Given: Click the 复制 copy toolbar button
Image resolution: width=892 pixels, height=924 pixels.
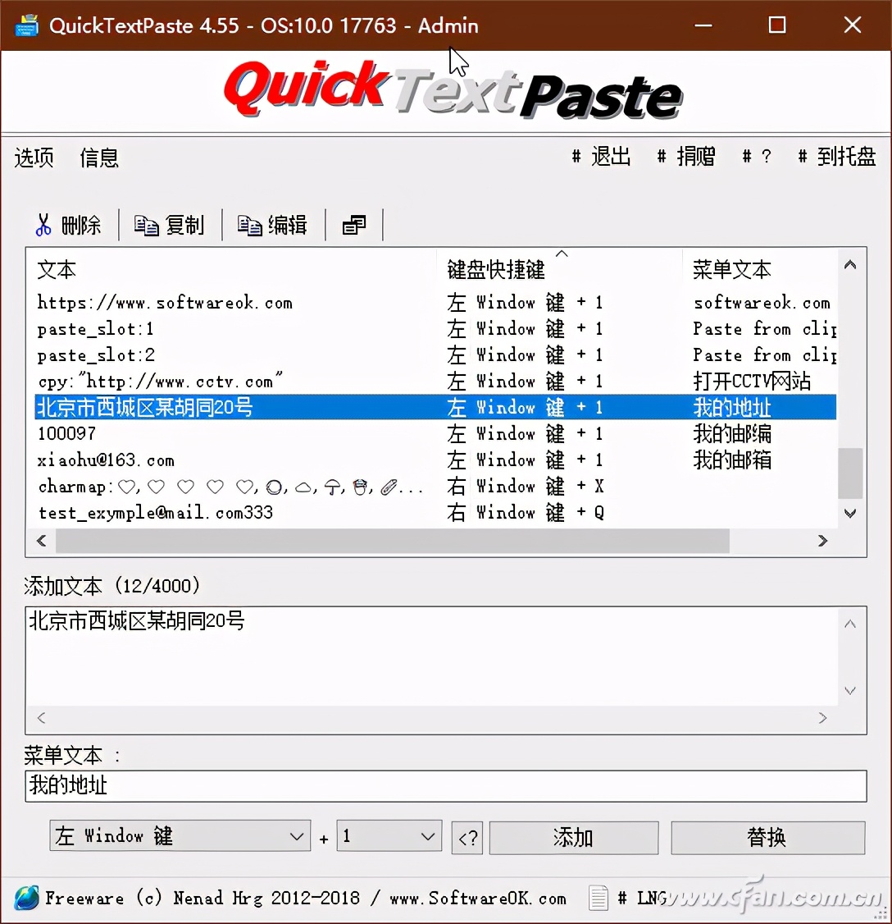Looking at the screenshot, I should click(170, 225).
